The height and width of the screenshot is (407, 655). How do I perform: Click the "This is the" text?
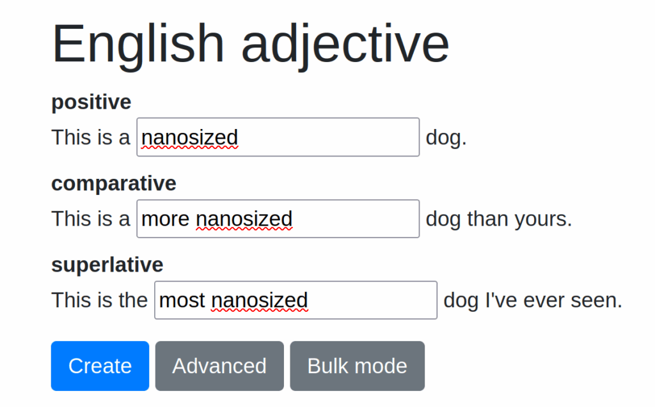click(99, 300)
